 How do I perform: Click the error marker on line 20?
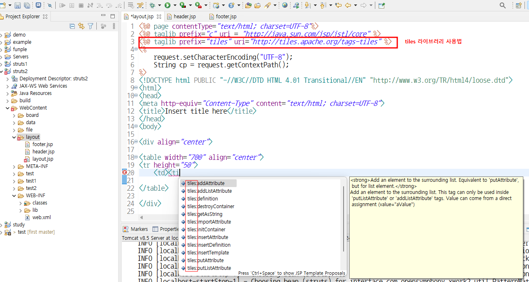(124, 172)
